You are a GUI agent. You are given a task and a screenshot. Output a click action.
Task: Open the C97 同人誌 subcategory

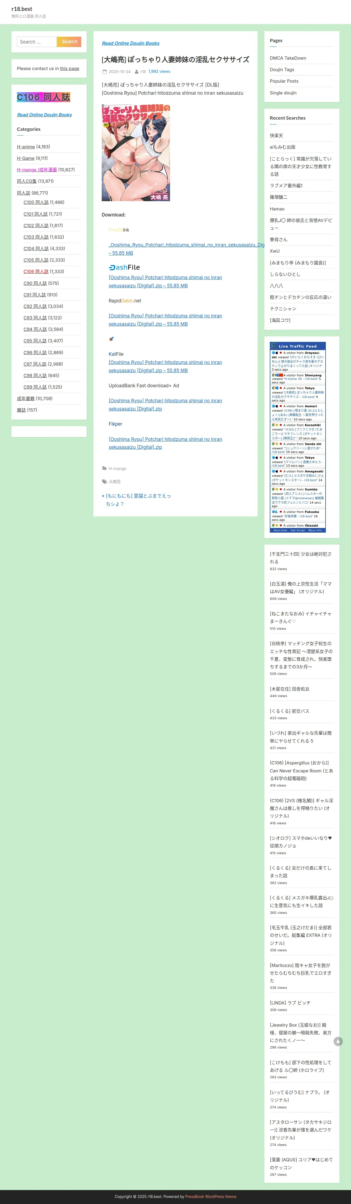[x=35, y=364]
